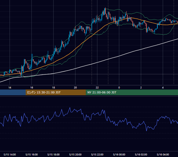The image size is (178, 157).
Task: Click the 5/15 14:00 time label
Action: [x=10, y=154]
